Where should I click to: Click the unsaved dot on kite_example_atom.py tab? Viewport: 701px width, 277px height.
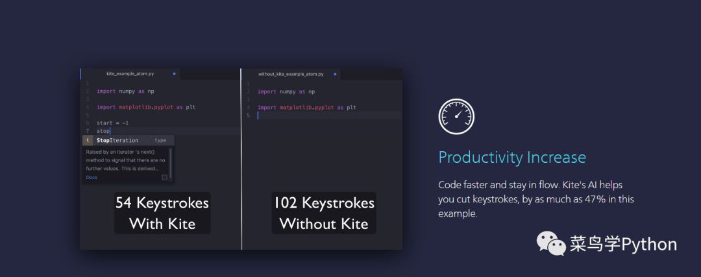click(175, 74)
